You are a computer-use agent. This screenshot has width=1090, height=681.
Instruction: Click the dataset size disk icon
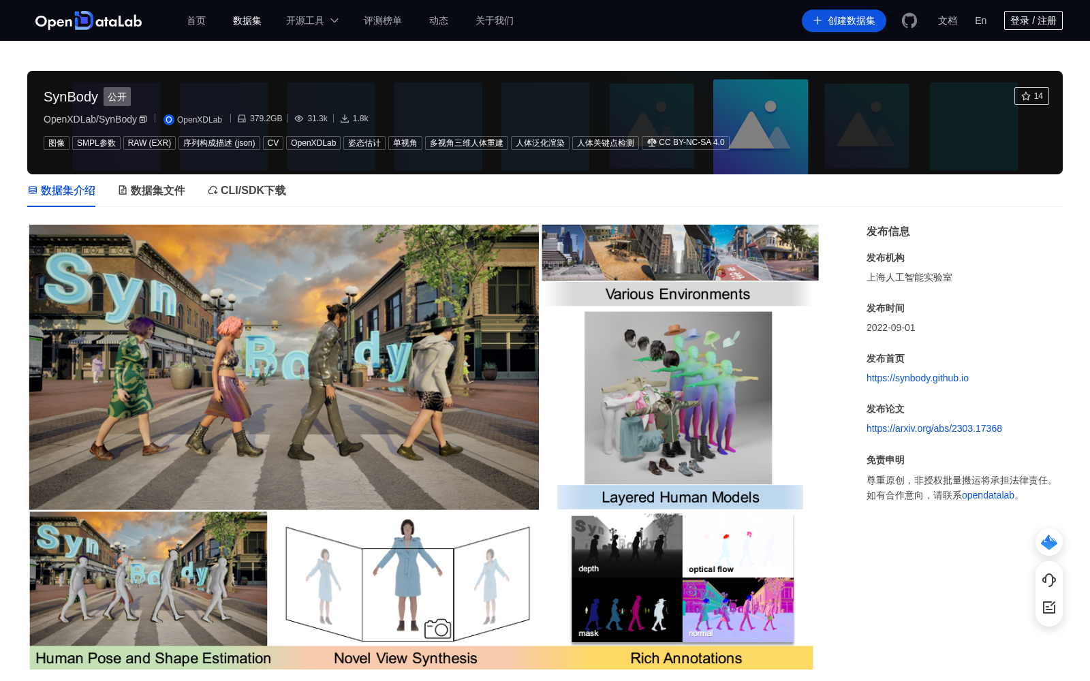(242, 118)
